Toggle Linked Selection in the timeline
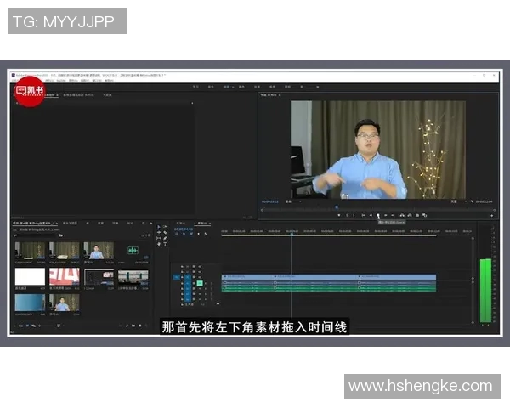 click(x=191, y=234)
